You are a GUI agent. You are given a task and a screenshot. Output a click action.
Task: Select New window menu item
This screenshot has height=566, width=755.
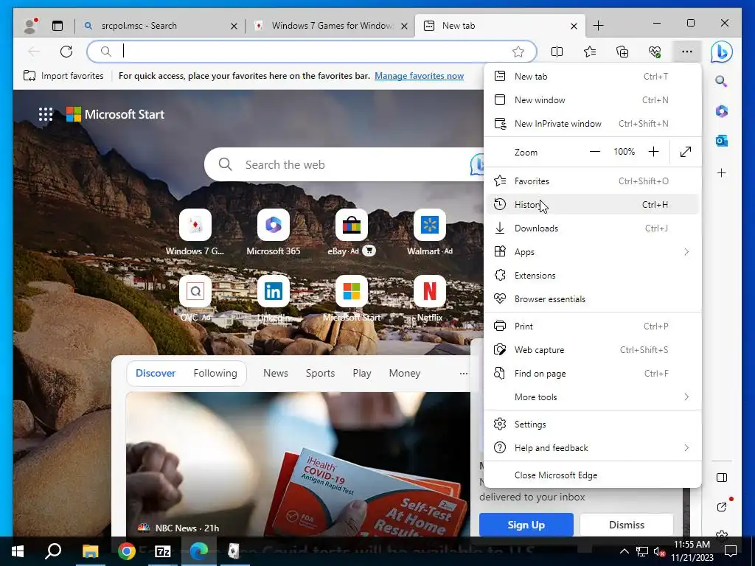pos(593,99)
